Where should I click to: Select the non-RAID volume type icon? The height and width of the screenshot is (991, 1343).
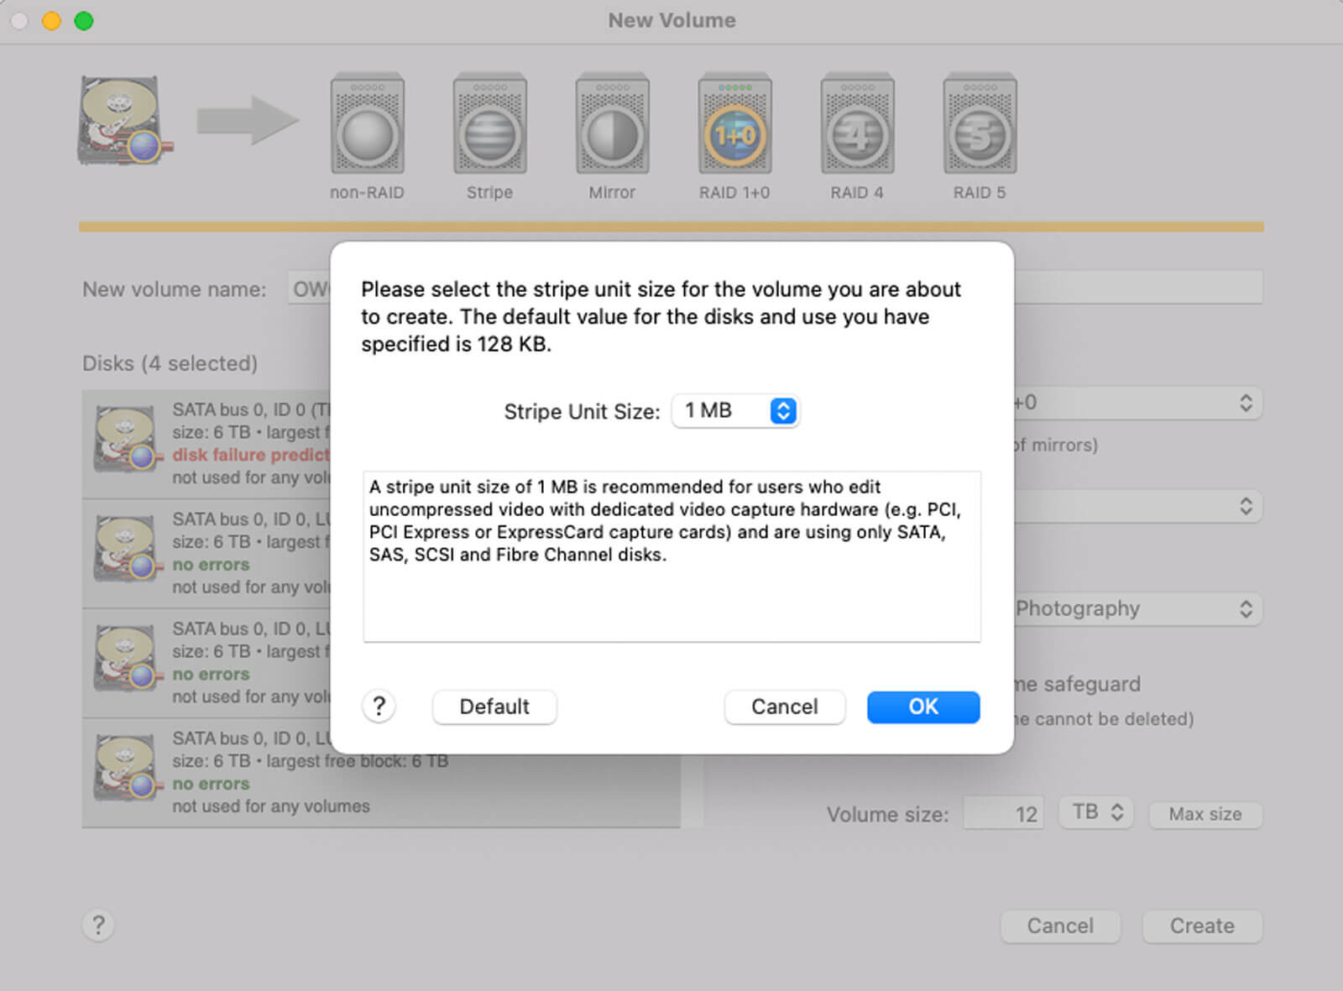coord(367,125)
